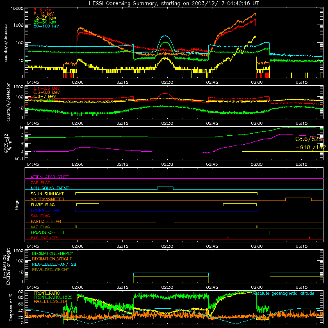
Task: Click the 10000 tick label on top panel
Action: (x=17, y=8)
